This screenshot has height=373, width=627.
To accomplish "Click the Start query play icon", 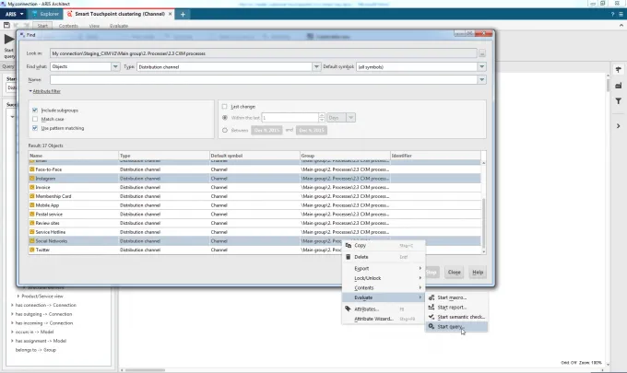I will [9, 39].
